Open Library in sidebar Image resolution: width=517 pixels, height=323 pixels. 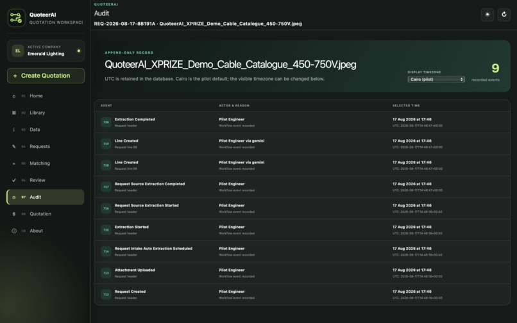click(x=46, y=113)
